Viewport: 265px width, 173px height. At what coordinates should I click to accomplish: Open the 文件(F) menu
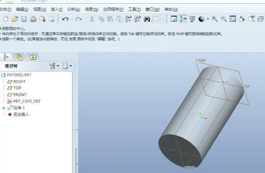[x=6, y=9]
